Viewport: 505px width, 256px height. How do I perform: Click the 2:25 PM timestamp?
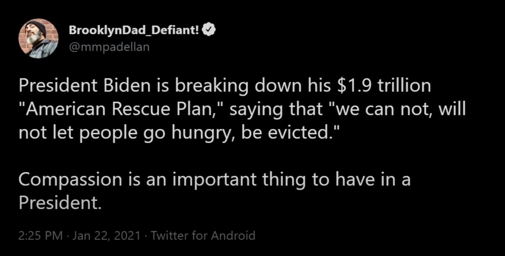click(41, 236)
